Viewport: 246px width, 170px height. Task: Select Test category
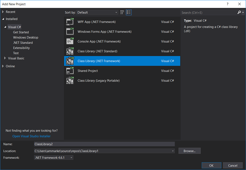(x=16, y=53)
